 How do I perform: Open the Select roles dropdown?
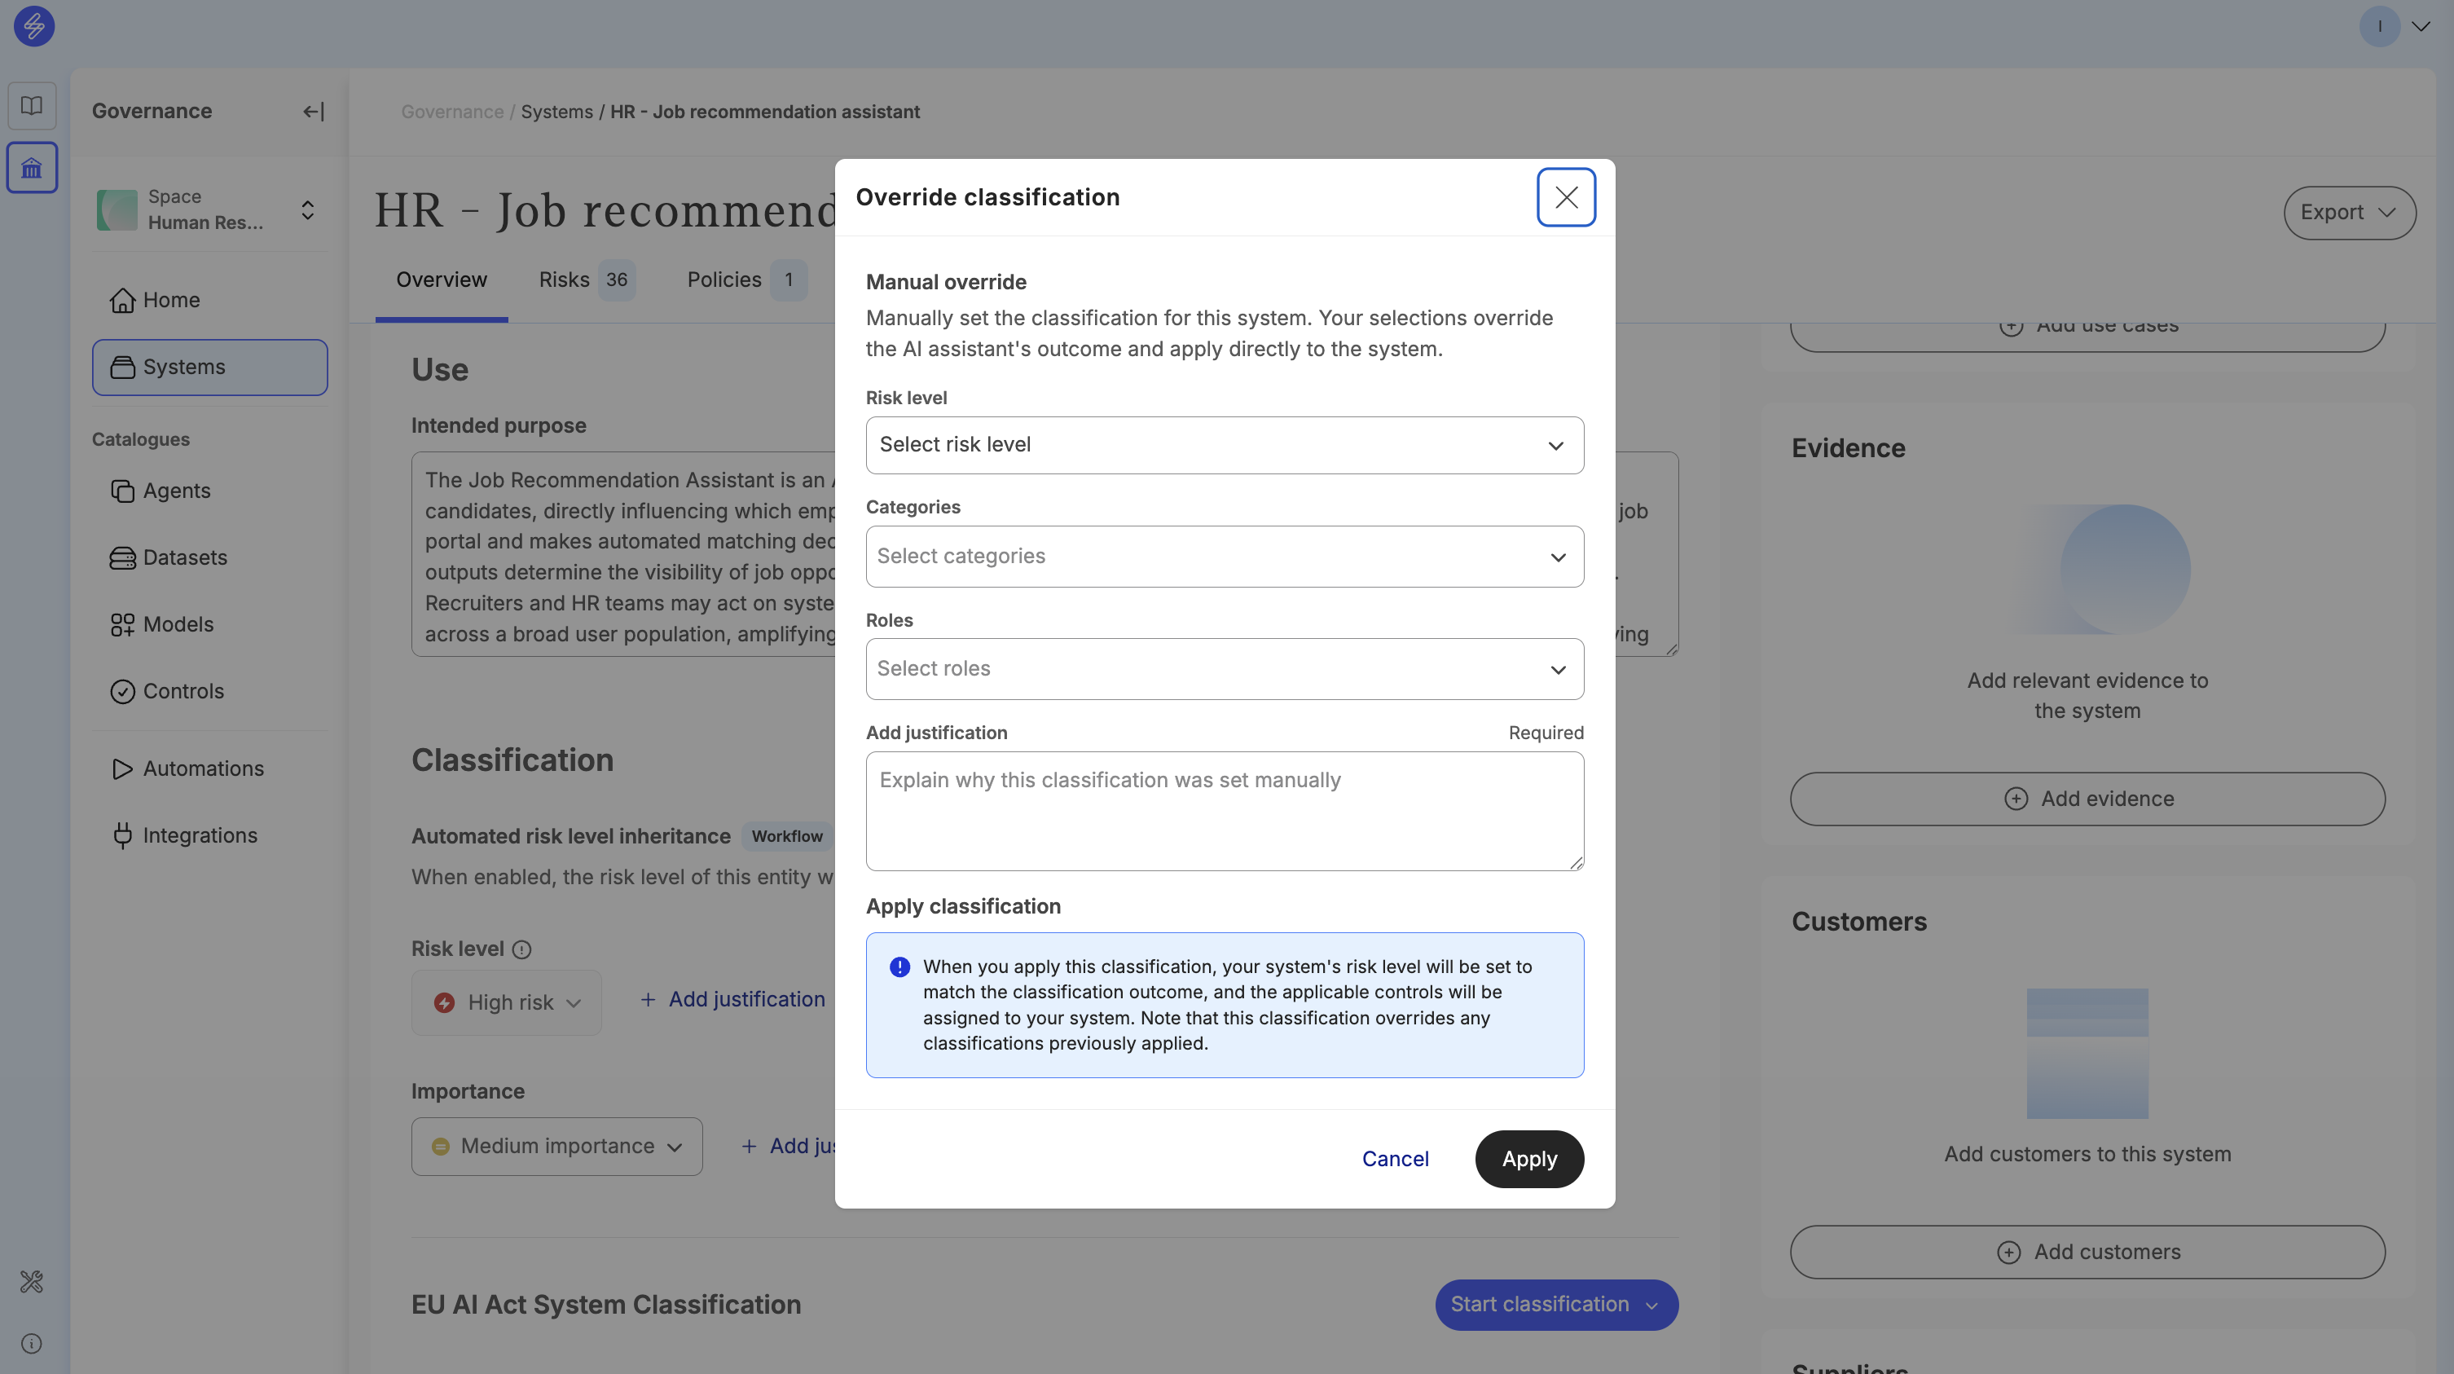click(x=1225, y=669)
